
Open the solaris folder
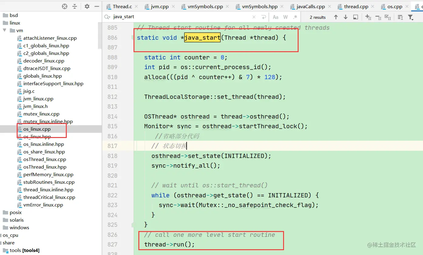(17, 220)
